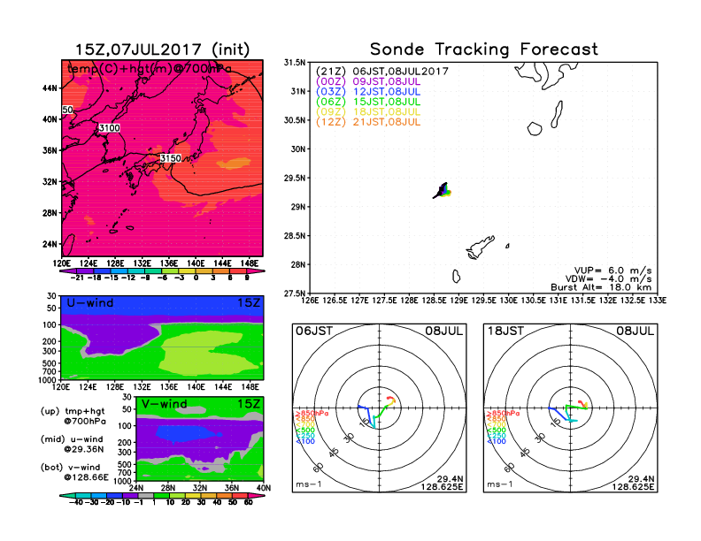Click the wind trace in 18JST hodograph

click(x=568, y=411)
